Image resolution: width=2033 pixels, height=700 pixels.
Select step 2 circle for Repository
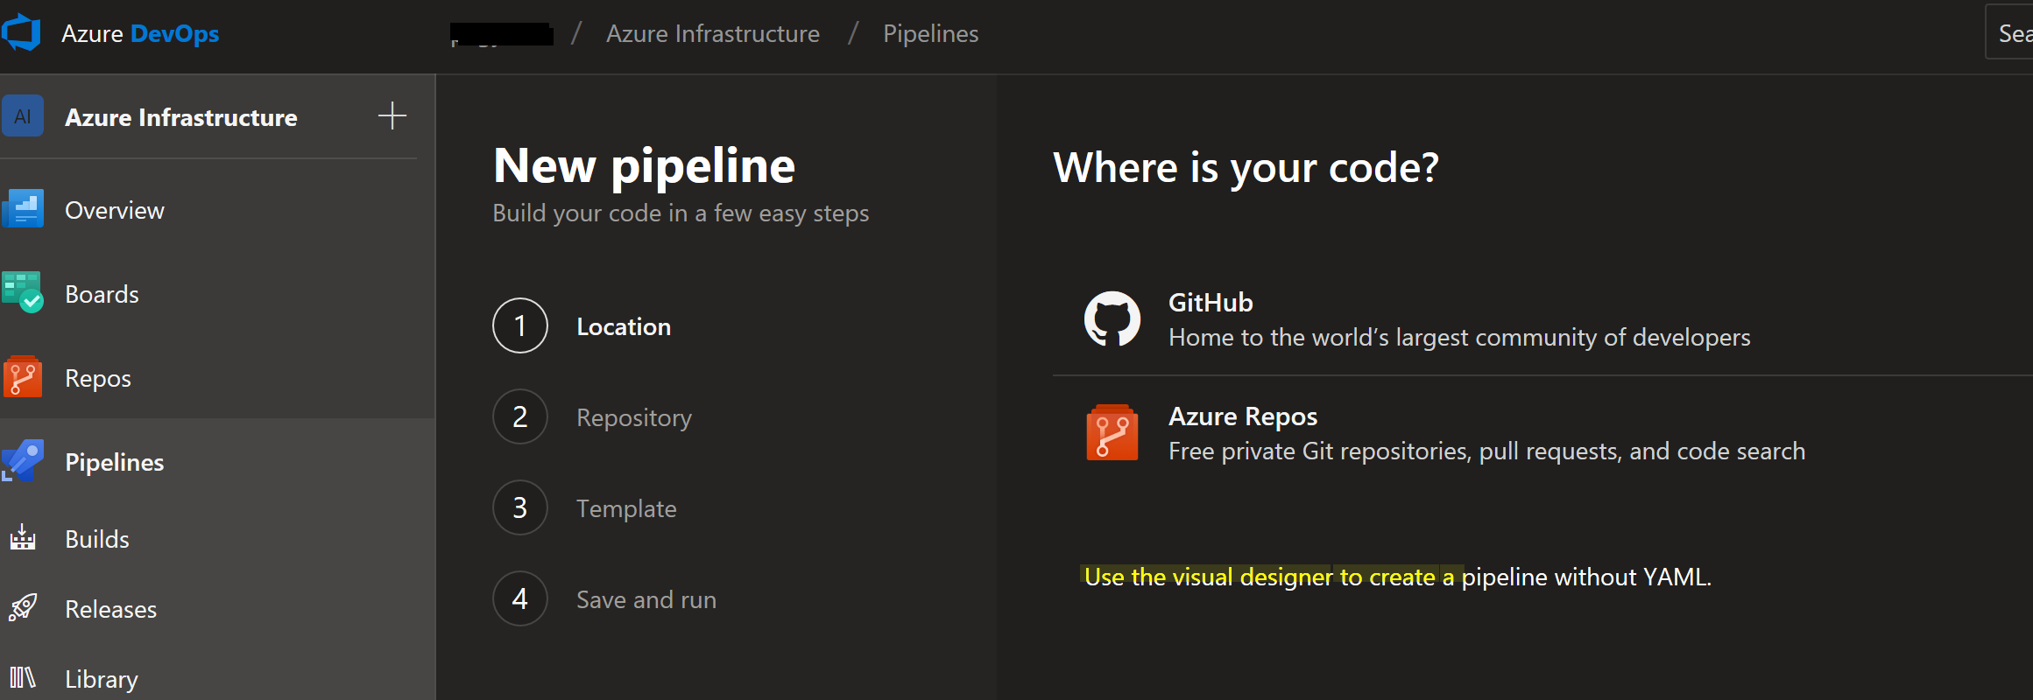point(520,416)
